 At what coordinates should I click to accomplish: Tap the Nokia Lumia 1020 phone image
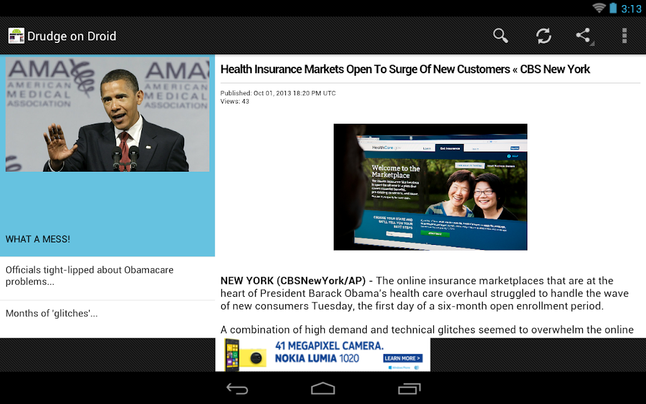(245, 355)
